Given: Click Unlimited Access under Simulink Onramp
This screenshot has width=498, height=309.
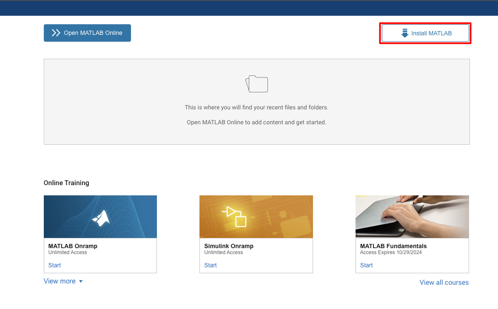Looking at the screenshot, I should (x=224, y=252).
